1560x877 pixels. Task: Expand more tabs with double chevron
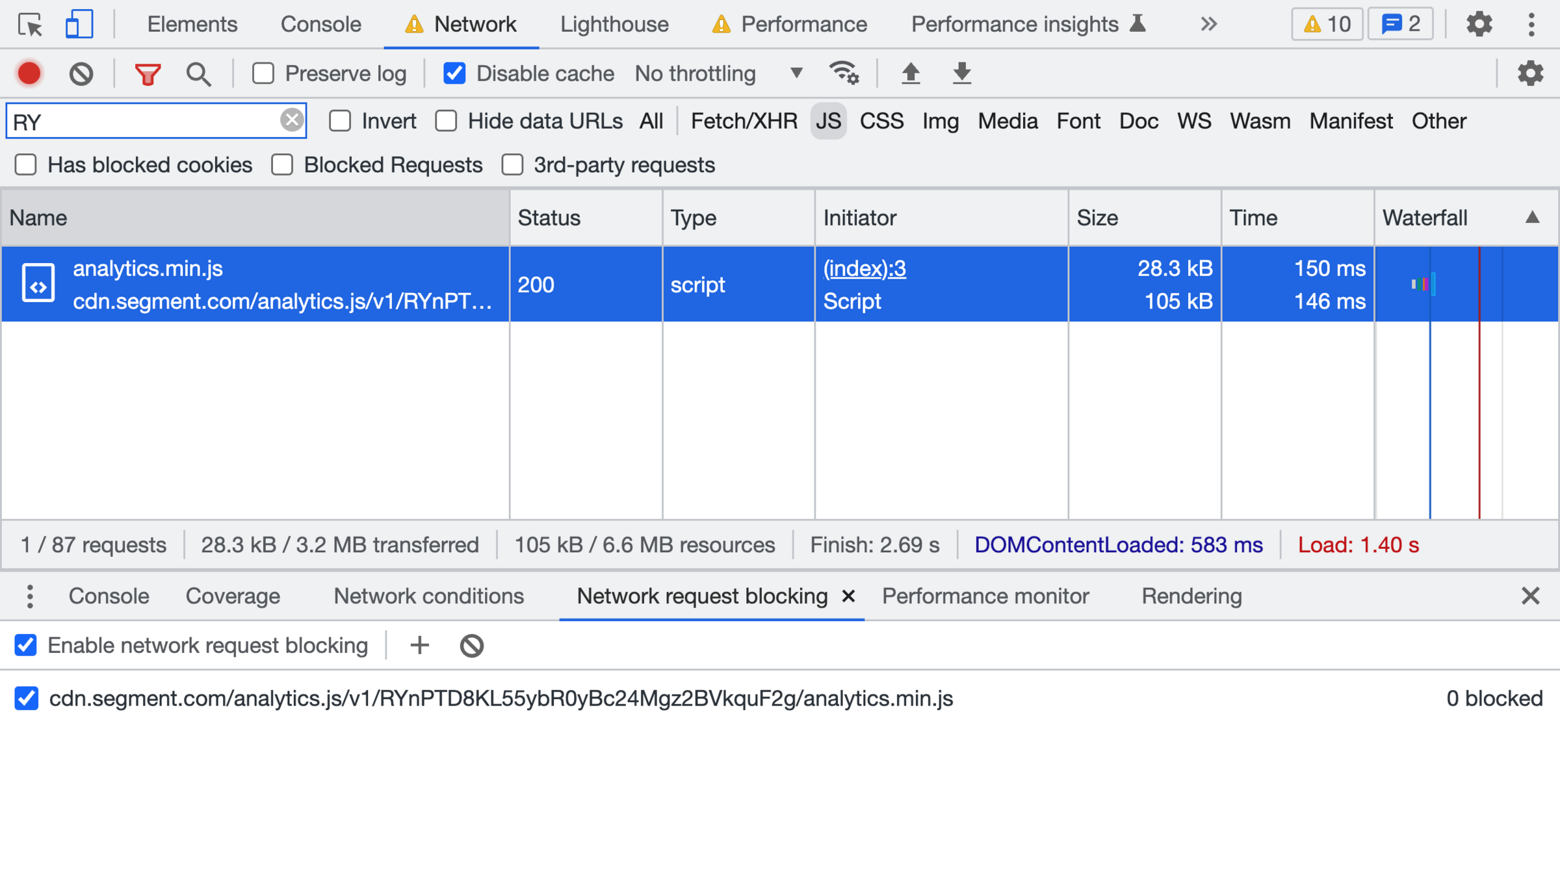(1208, 25)
